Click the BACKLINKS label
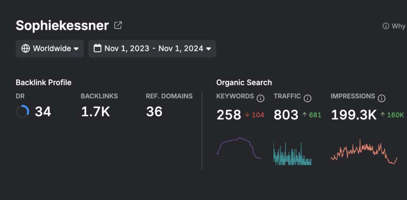The width and height of the screenshot is (407, 200). (x=99, y=96)
